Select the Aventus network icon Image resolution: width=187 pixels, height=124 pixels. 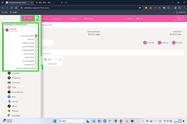tap(9, 101)
